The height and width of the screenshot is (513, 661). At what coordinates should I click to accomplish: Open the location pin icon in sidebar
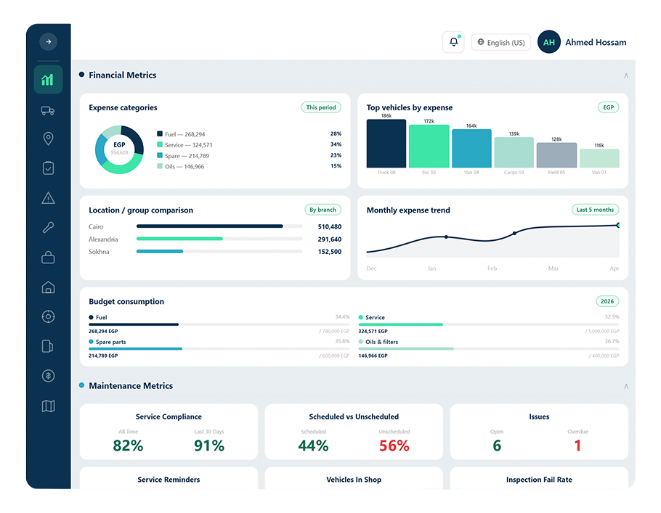[x=48, y=139]
